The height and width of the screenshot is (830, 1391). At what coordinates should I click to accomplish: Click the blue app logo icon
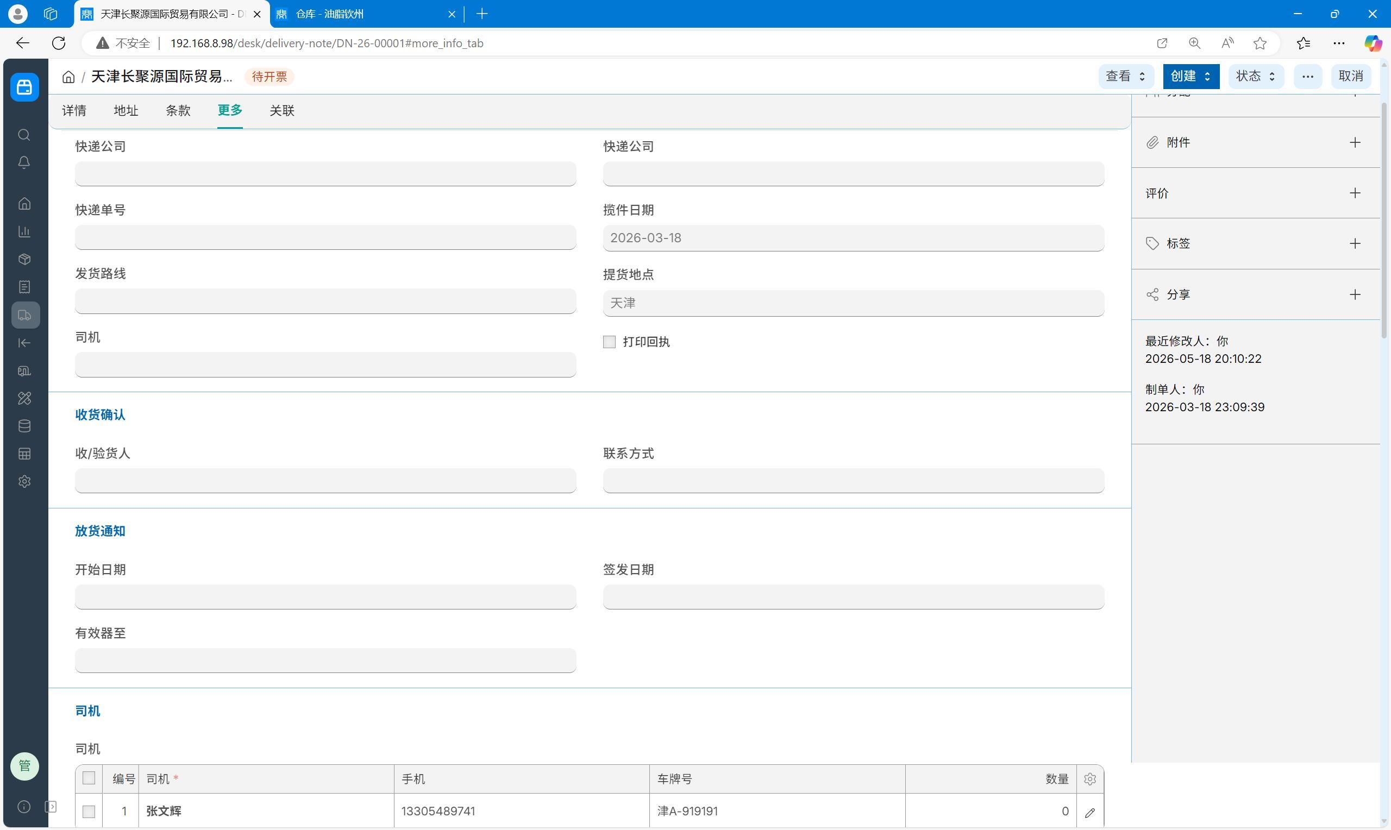point(24,87)
